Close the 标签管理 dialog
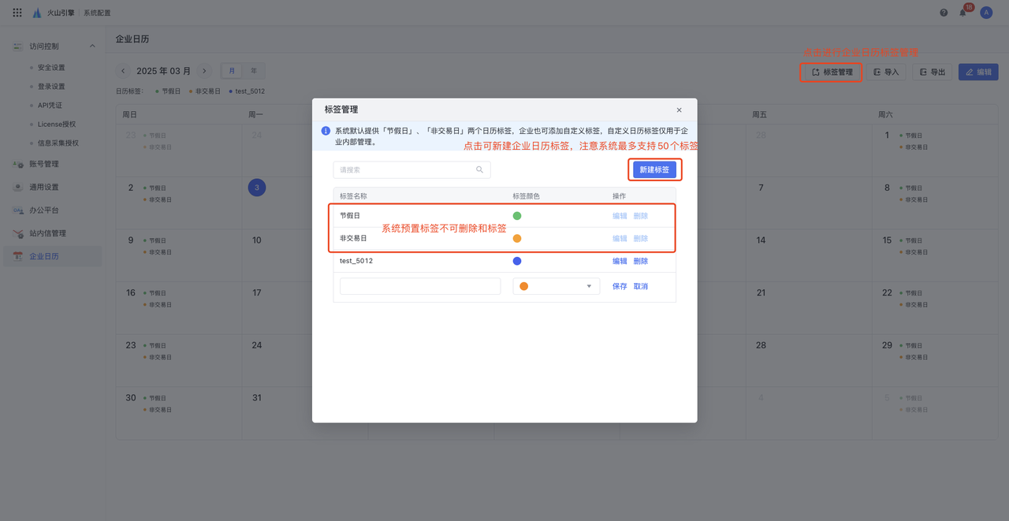The height and width of the screenshot is (521, 1009). 679,110
